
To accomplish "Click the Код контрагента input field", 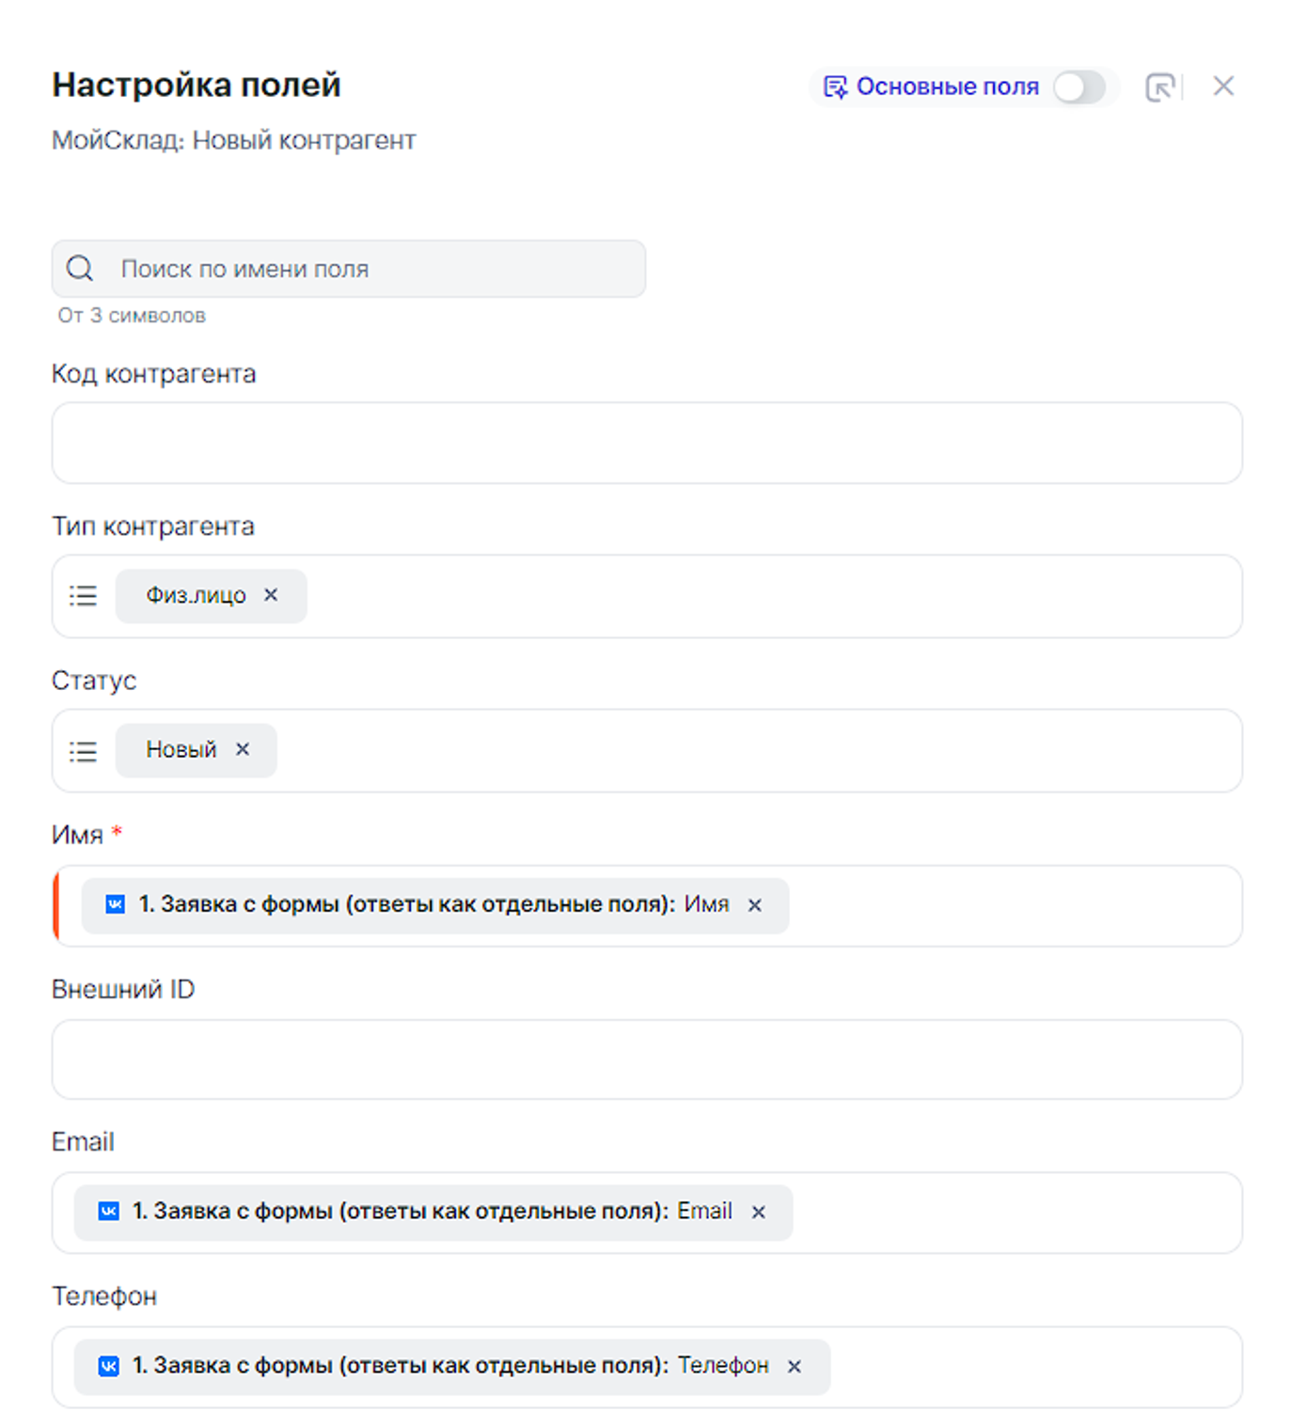I will [647, 443].
